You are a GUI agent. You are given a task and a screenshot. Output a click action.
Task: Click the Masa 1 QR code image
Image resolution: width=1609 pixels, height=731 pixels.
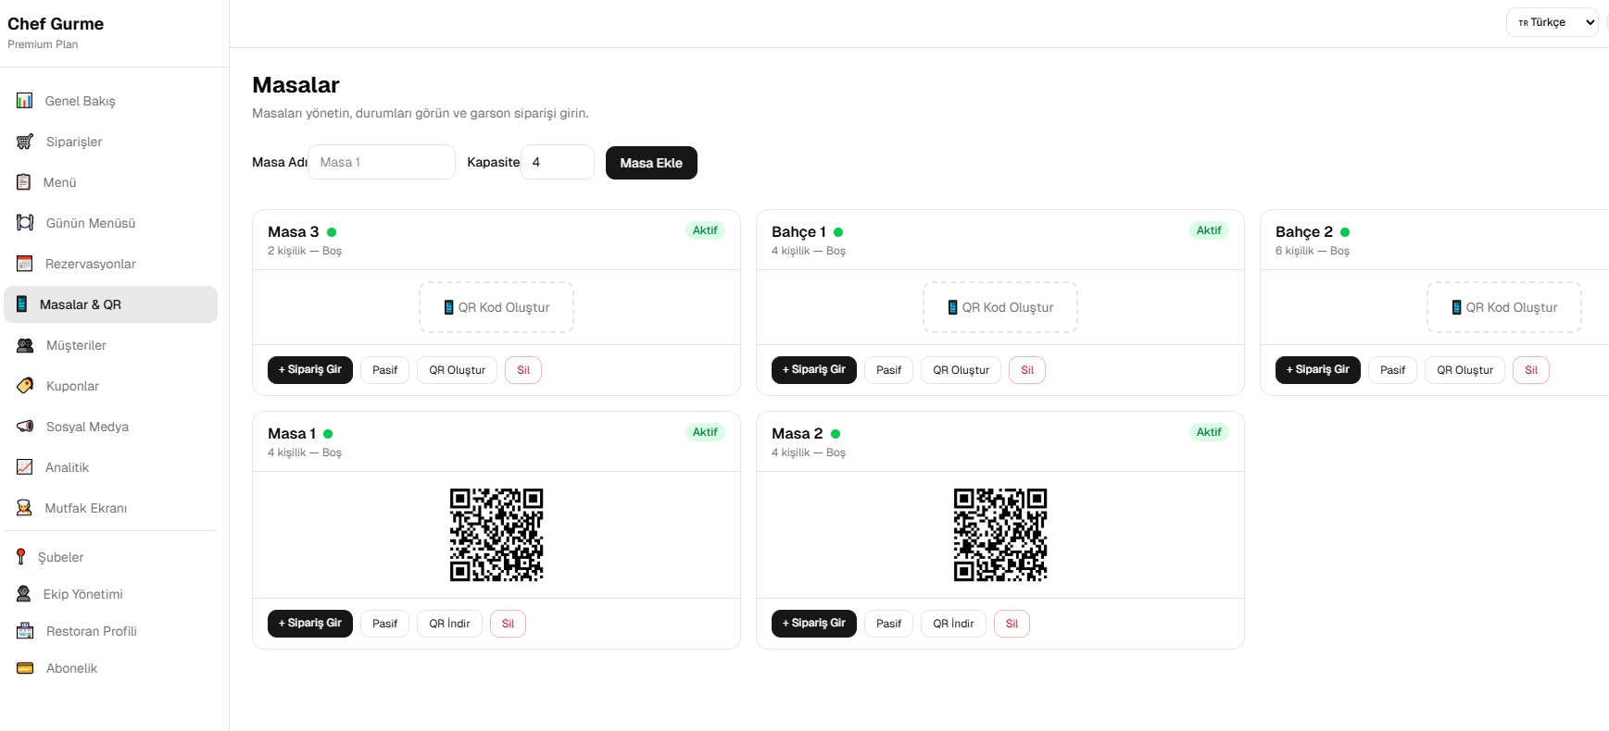[497, 535]
